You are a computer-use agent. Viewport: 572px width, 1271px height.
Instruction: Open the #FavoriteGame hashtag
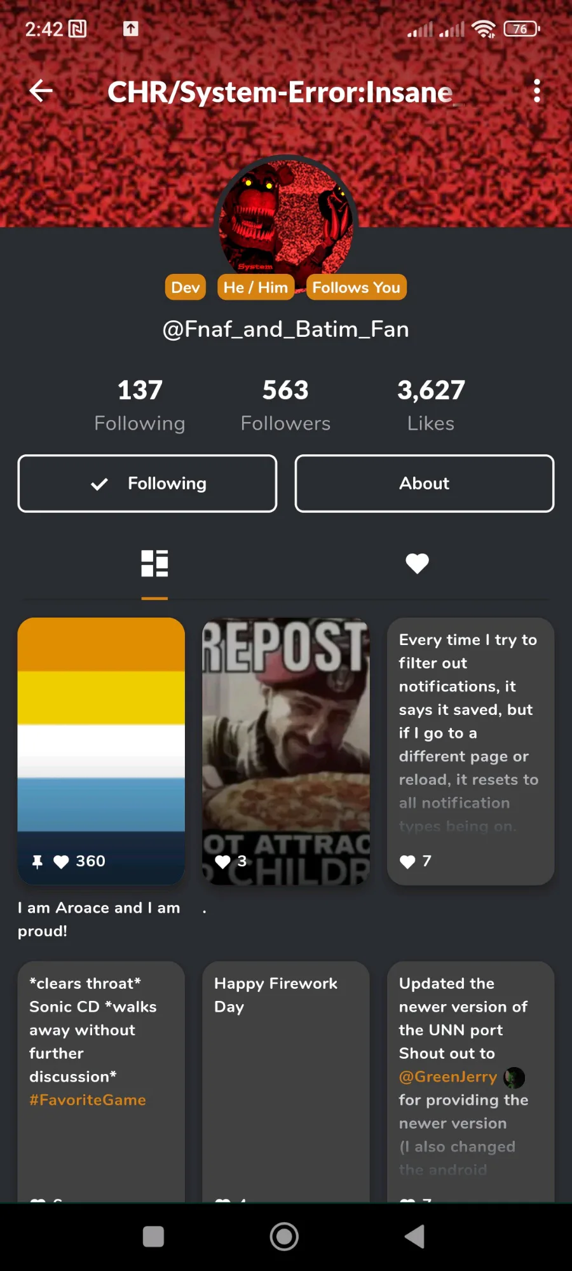point(88,1100)
